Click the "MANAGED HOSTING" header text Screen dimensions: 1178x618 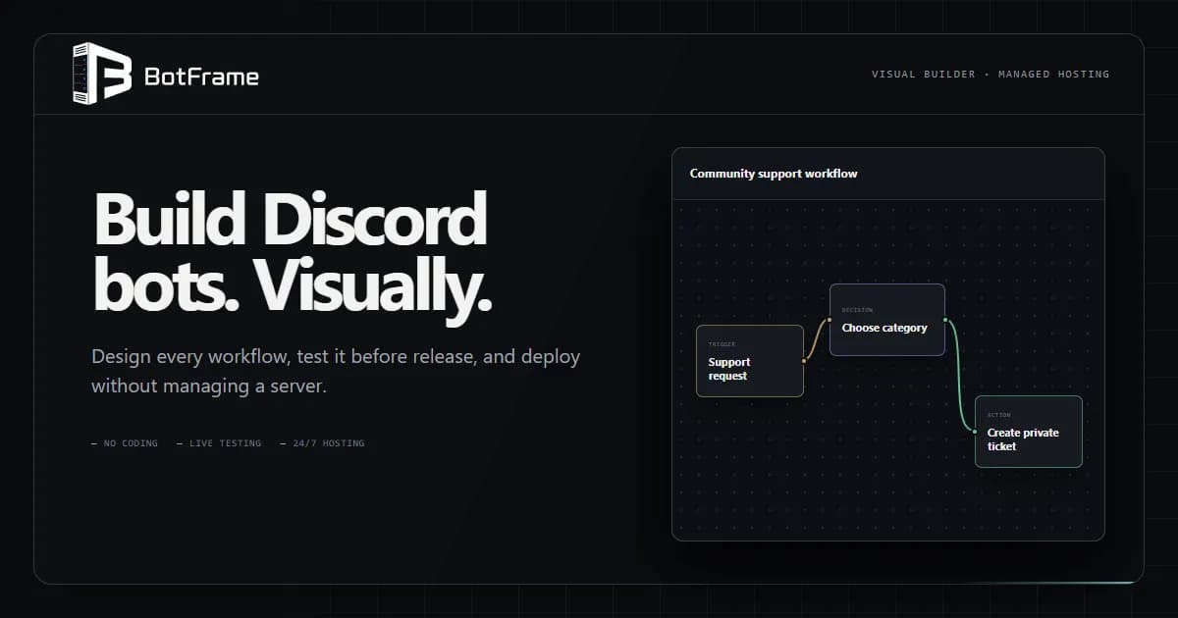pyautogui.click(x=1053, y=75)
